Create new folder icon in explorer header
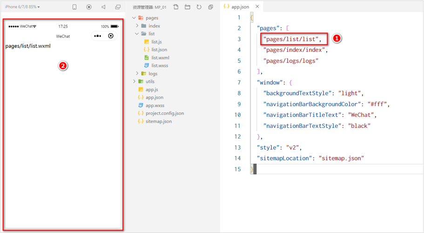Viewport: 424px width, 233px height. click(x=188, y=7)
